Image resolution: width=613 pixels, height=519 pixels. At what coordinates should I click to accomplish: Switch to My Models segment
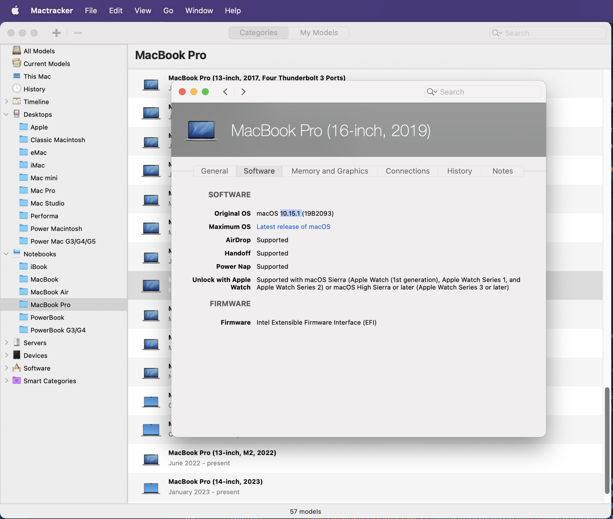point(319,33)
